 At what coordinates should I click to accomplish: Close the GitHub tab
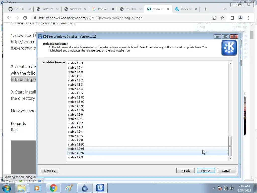[30, 9]
